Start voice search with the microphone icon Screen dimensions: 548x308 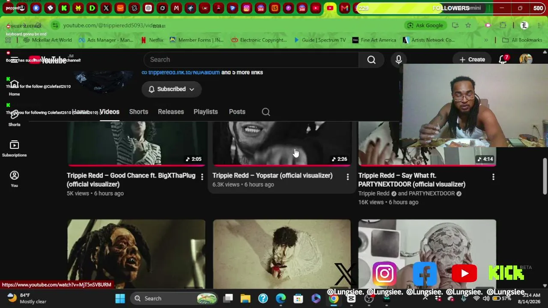[399, 60]
